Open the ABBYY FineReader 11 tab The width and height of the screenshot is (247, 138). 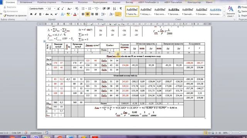tap(149, 2)
